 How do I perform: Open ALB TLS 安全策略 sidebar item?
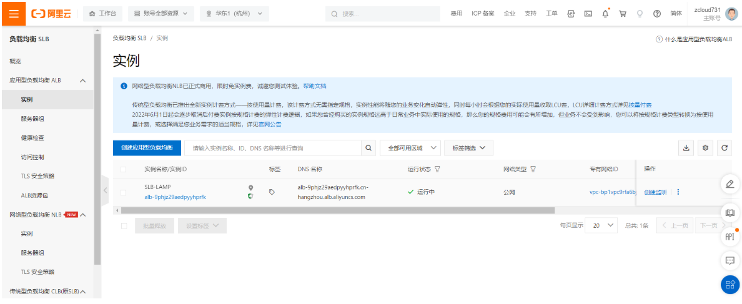tap(37, 176)
